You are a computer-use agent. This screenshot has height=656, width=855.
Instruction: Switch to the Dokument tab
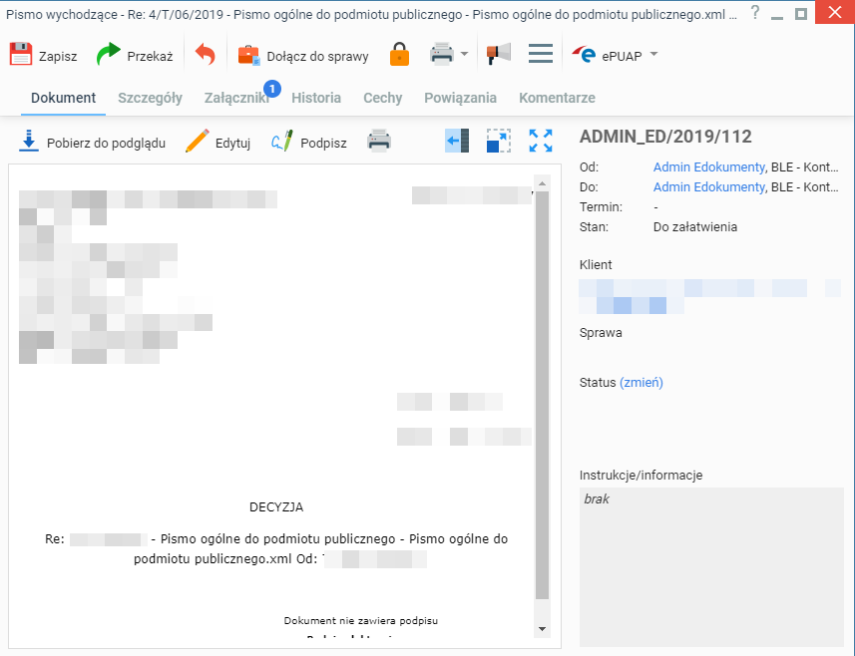point(63,98)
